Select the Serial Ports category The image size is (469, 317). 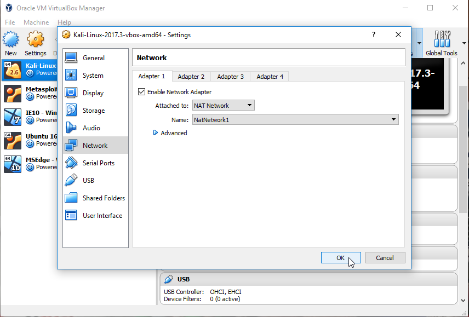(95, 163)
